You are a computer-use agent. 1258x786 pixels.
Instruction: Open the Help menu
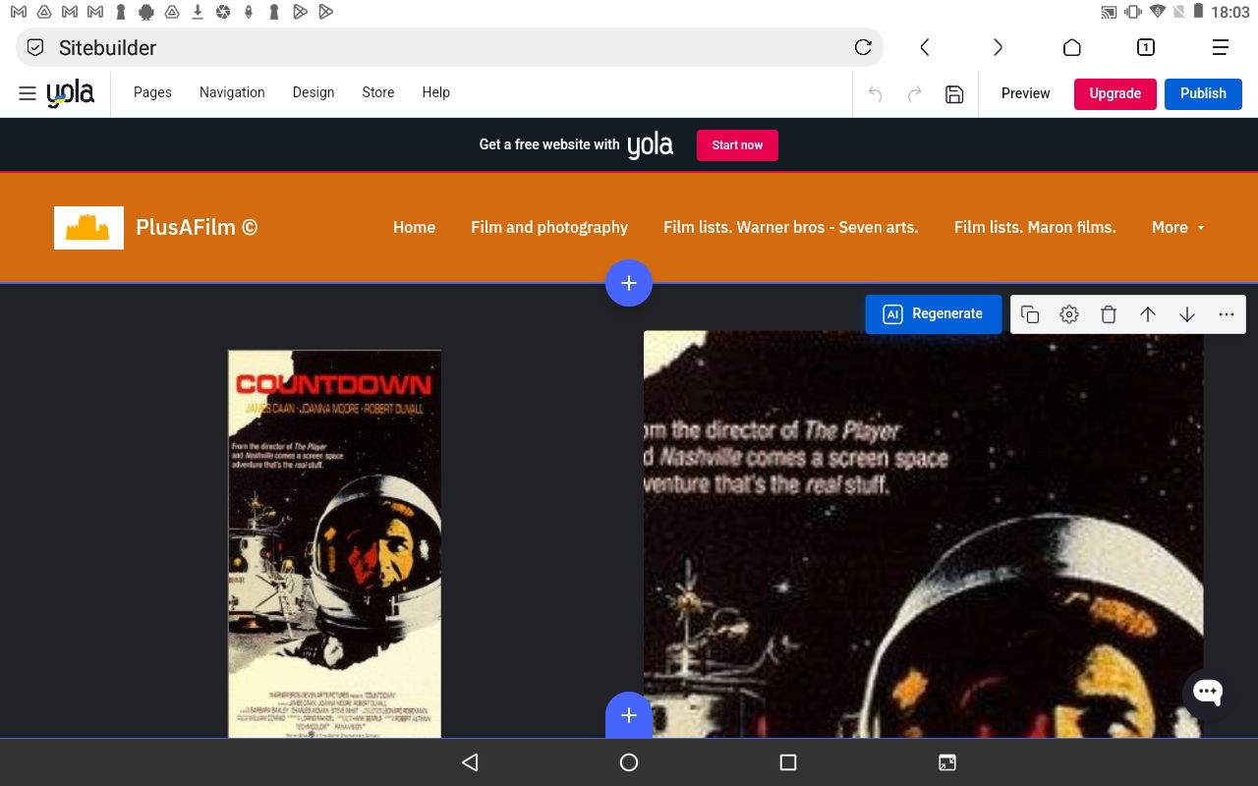(436, 92)
